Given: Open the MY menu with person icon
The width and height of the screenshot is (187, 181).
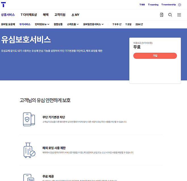Looking at the screenshot, I should point(75,15).
